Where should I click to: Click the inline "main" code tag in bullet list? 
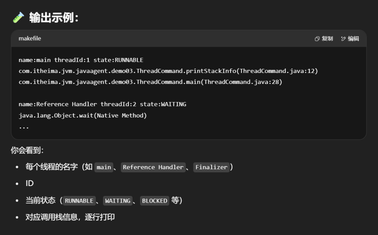[104, 167]
